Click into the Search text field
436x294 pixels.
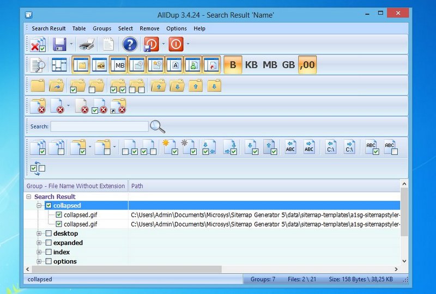99,126
